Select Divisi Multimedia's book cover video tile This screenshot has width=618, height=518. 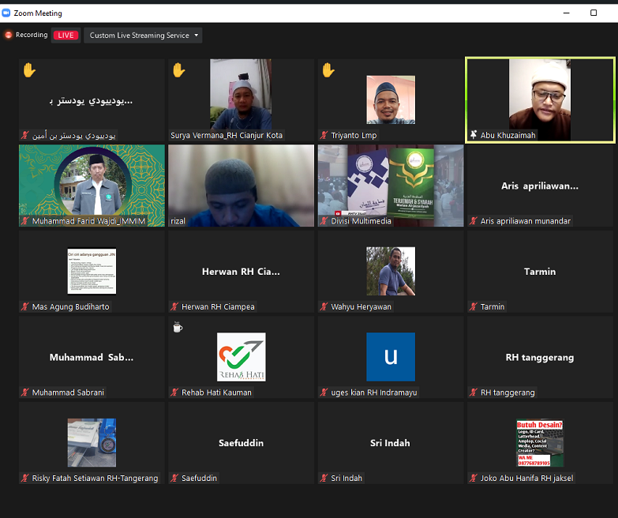click(391, 186)
